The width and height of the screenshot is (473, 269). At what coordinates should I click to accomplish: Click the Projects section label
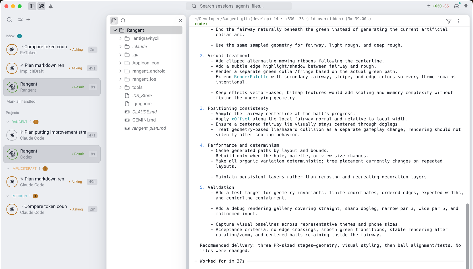[x=12, y=113]
